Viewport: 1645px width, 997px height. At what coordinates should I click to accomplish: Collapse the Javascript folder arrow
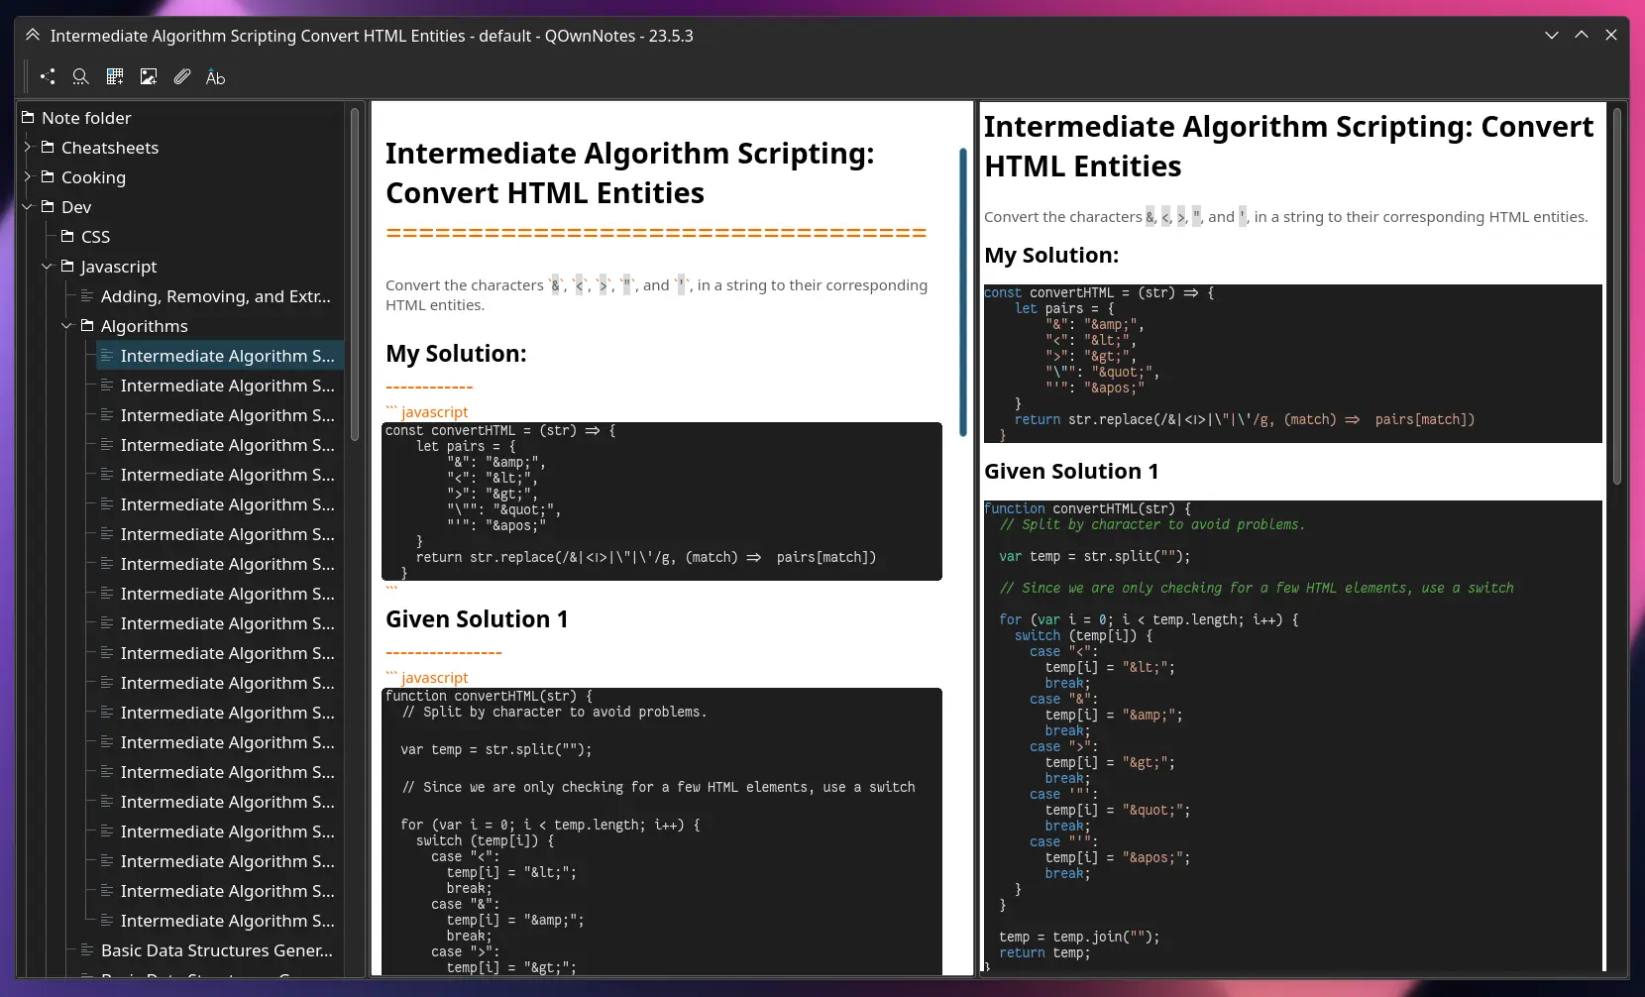click(x=48, y=267)
